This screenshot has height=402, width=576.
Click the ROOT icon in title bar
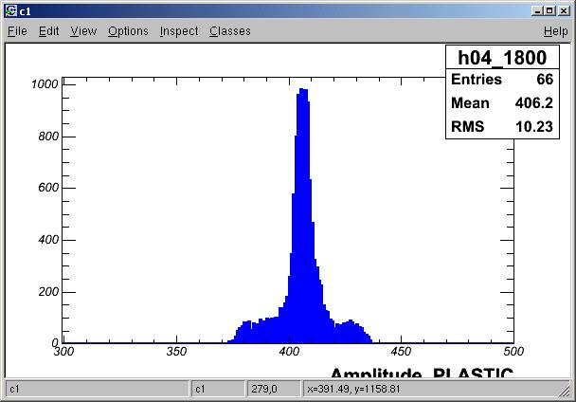(11, 11)
